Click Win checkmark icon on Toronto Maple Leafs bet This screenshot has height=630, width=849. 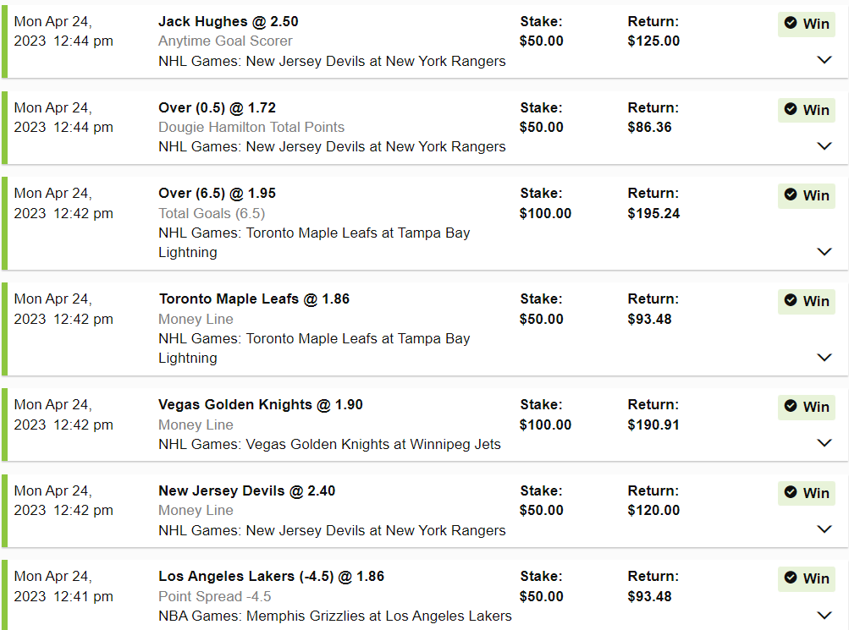pyautogui.click(x=791, y=300)
